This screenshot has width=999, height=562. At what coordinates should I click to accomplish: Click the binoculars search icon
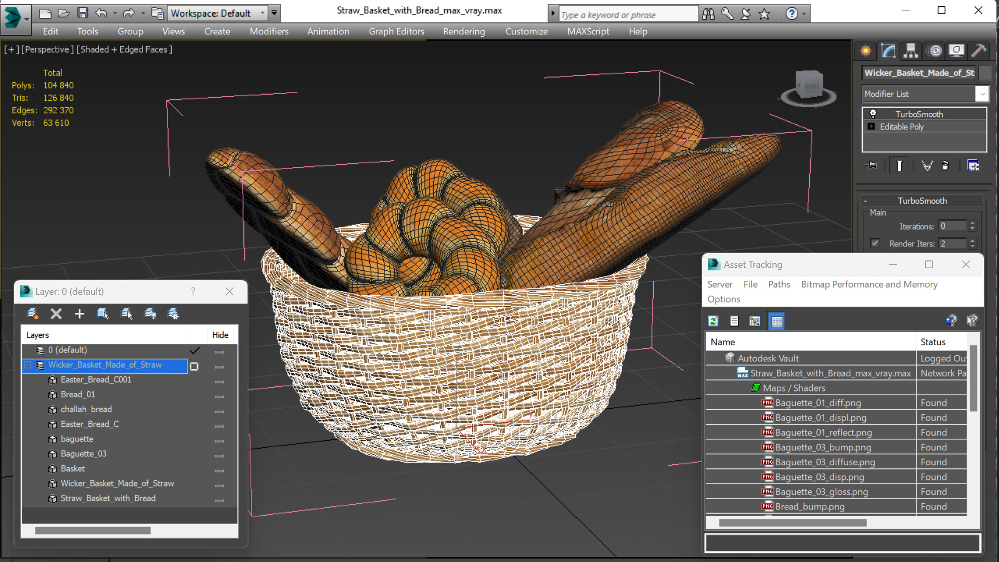708,14
